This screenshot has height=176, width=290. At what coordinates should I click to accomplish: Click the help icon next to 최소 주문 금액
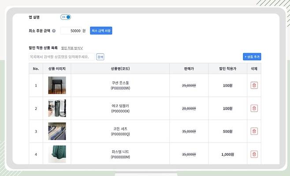(54, 31)
